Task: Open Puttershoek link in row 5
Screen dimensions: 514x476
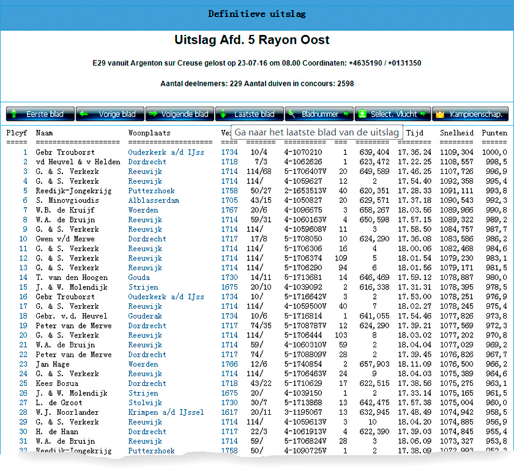Action: click(x=152, y=191)
